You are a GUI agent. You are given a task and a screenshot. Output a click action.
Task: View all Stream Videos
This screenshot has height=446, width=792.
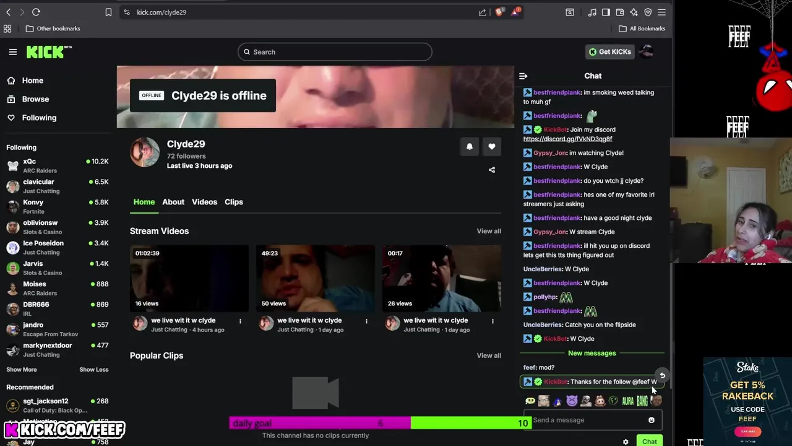point(489,231)
